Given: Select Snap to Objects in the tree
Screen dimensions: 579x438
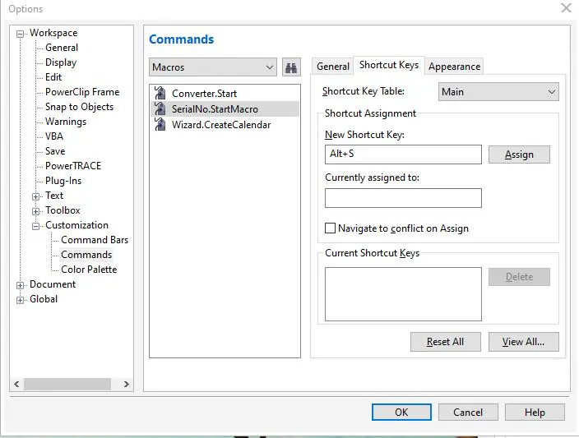Looking at the screenshot, I should coord(79,107).
